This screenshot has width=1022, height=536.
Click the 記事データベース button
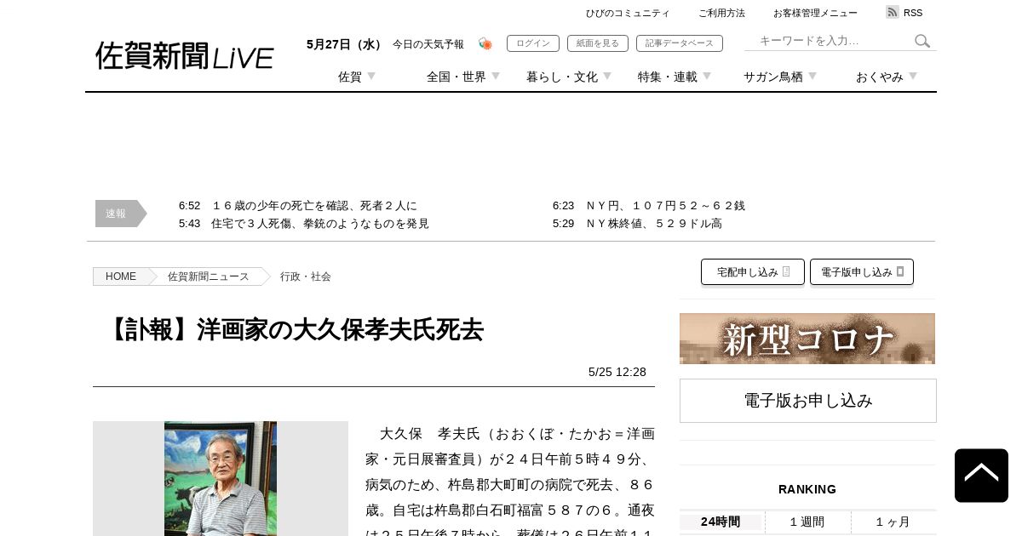pos(680,43)
